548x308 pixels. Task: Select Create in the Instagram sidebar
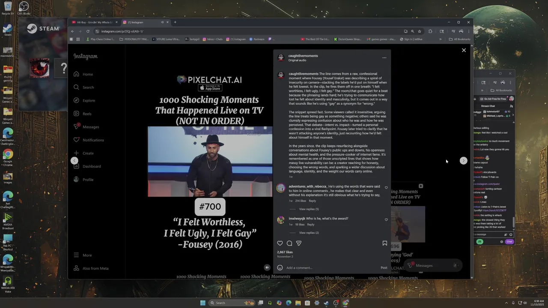83,153
